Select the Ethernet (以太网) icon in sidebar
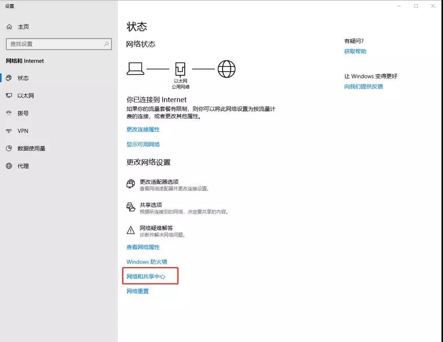The image size is (443, 342). pyautogui.click(x=10, y=96)
